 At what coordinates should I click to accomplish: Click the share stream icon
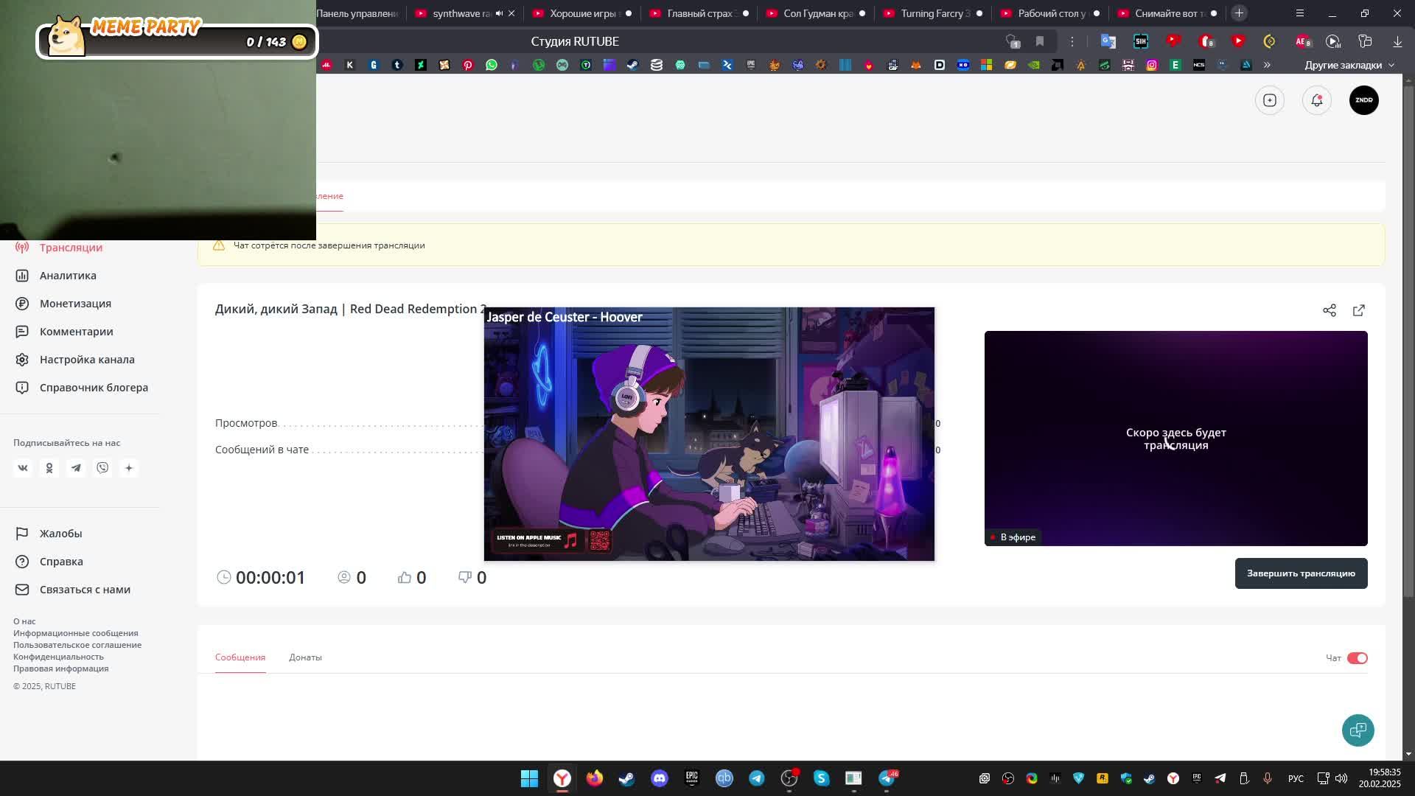(x=1330, y=310)
